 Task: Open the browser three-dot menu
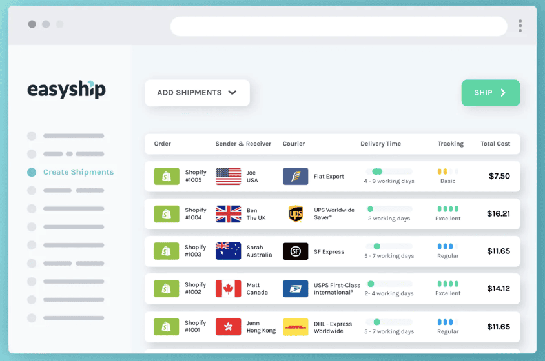(x=520, y=26)
